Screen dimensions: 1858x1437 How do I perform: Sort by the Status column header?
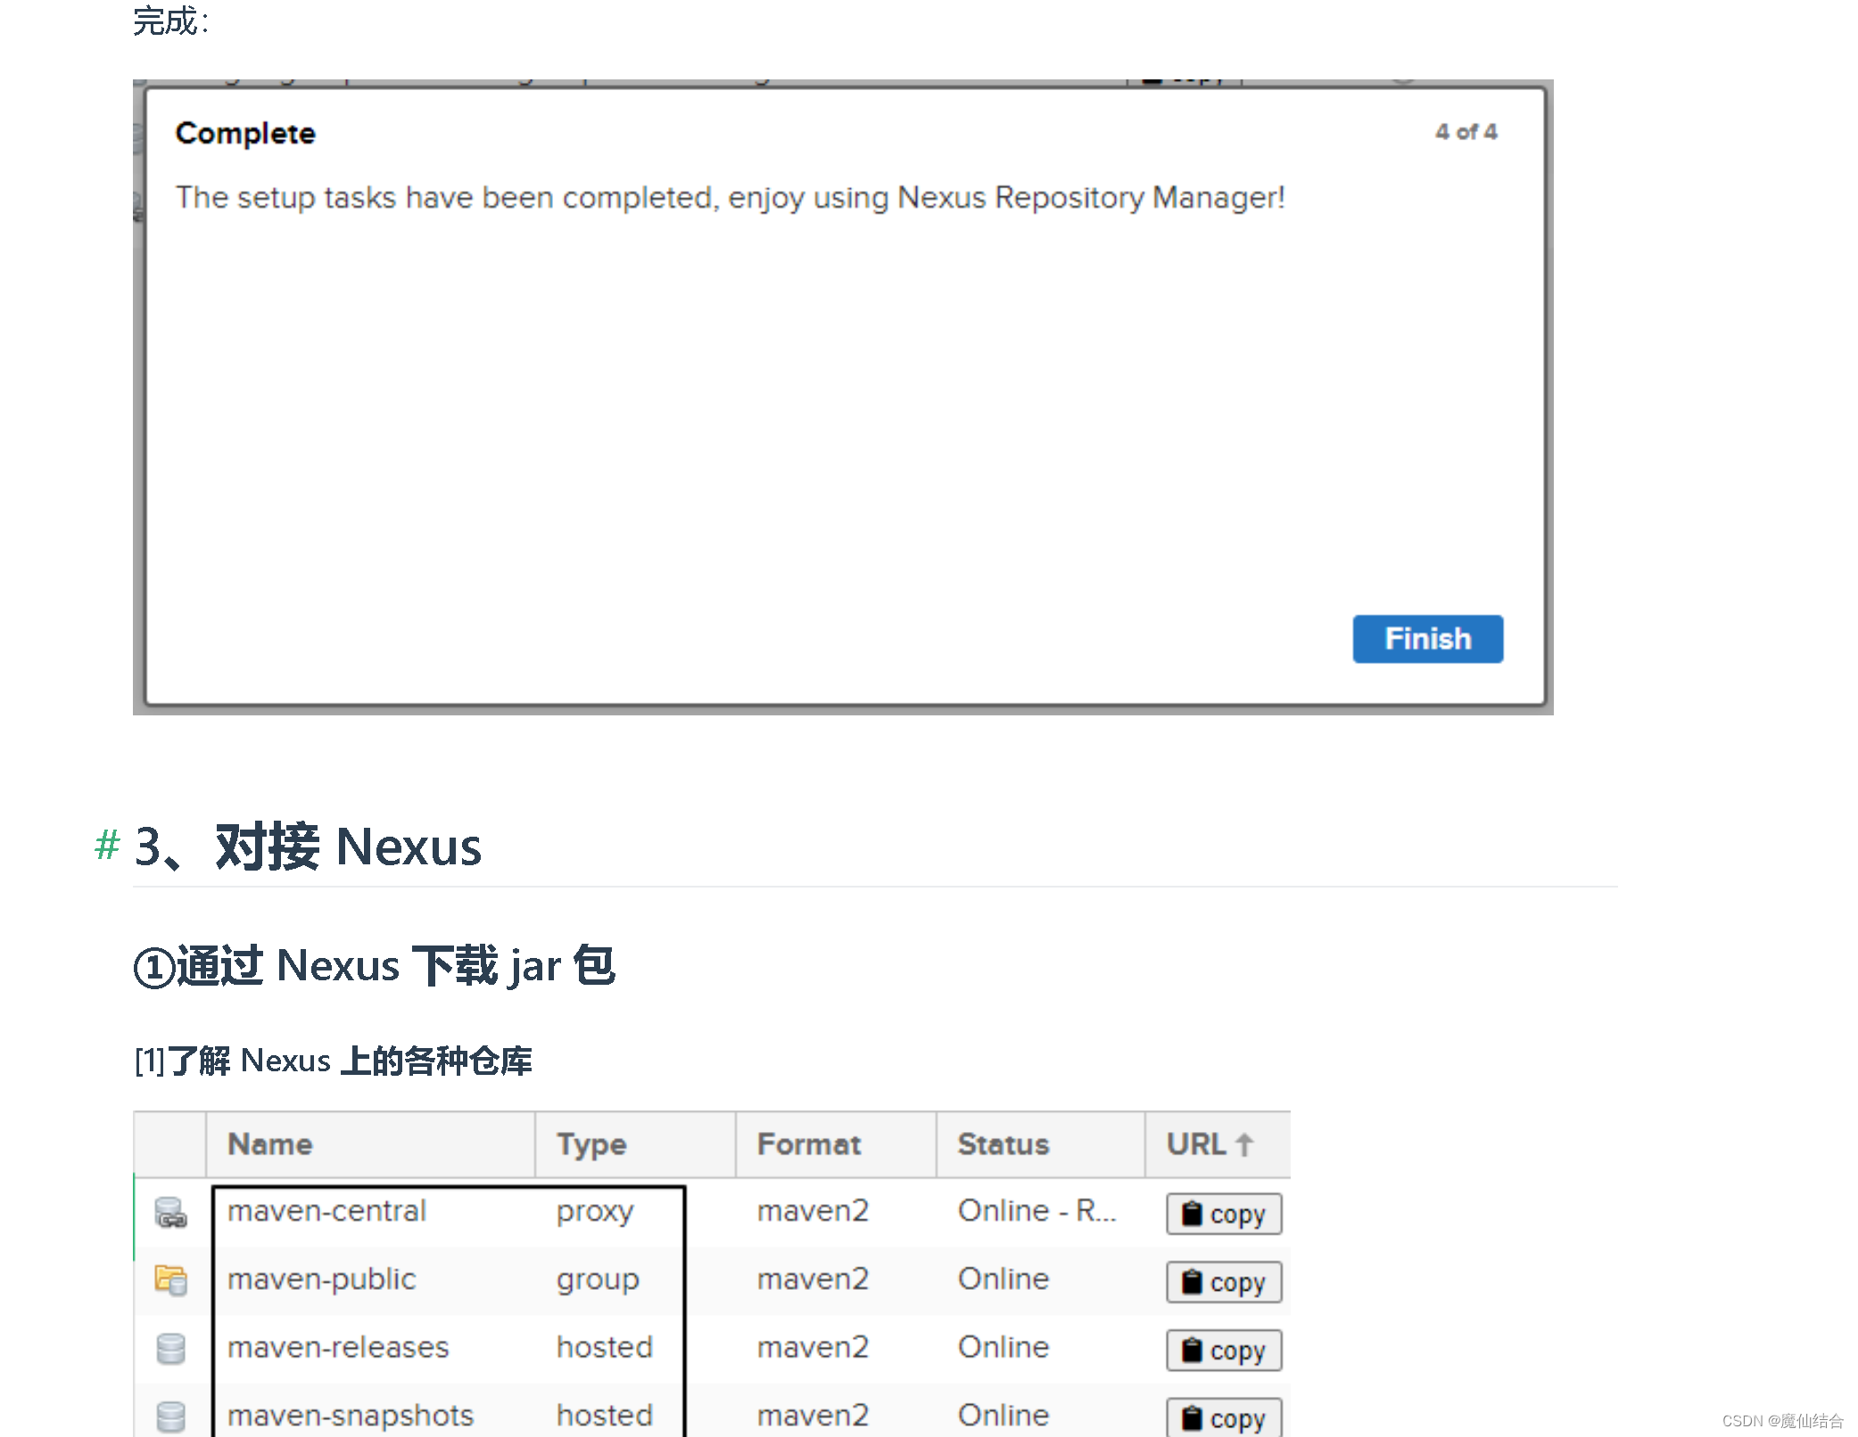pyautogui.click(x=1040, y=1144)
